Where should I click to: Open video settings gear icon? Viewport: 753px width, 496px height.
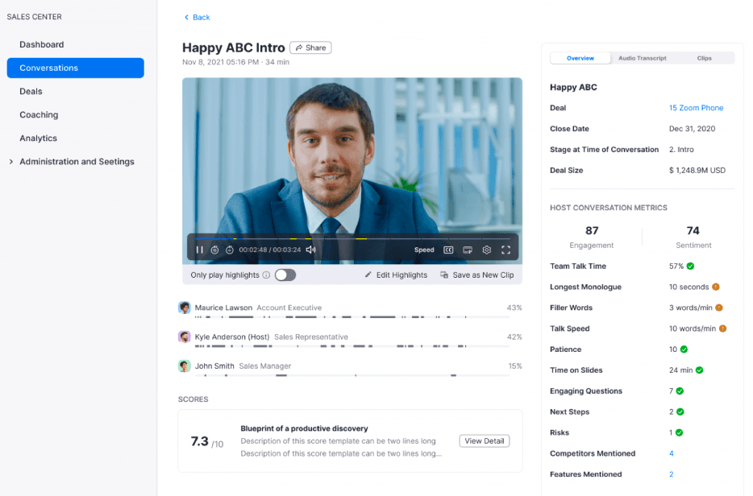(x=487, y=250)
